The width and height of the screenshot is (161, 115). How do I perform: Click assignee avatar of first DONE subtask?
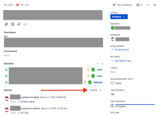click(93, 70)
